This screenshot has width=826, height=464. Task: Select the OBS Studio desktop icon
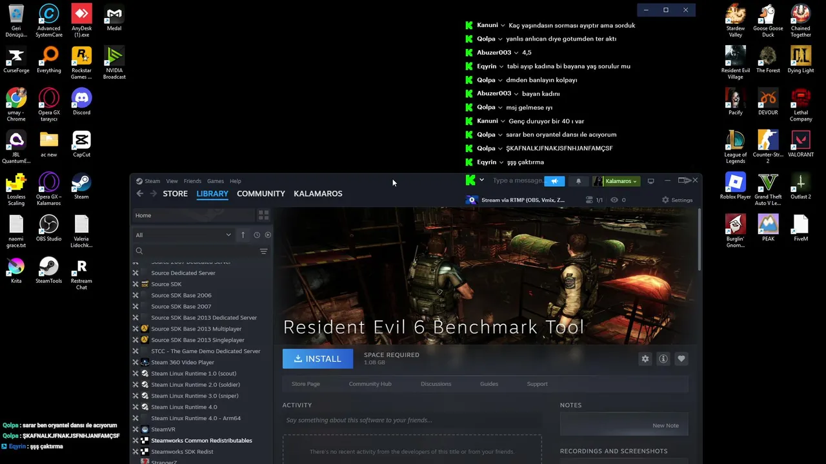(x=49, y=228)
